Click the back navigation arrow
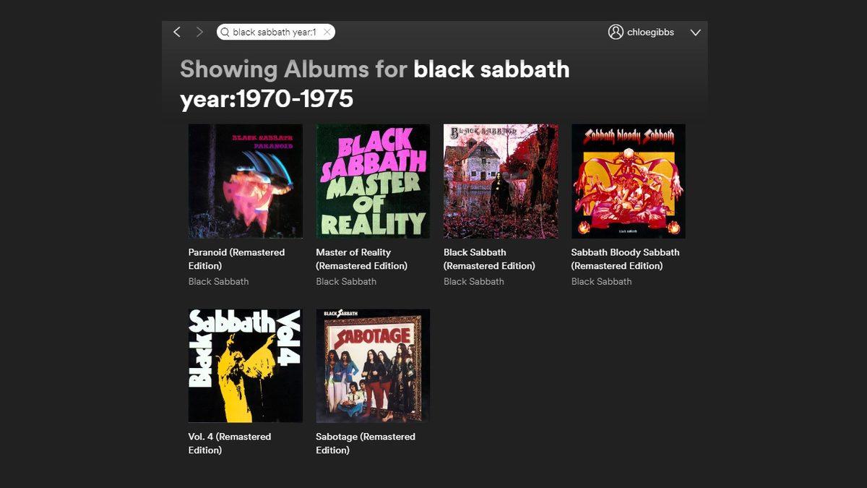 [176, 32]
